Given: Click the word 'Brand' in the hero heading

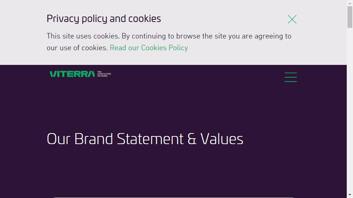Looking at the screenshot, I should point(93,139).
